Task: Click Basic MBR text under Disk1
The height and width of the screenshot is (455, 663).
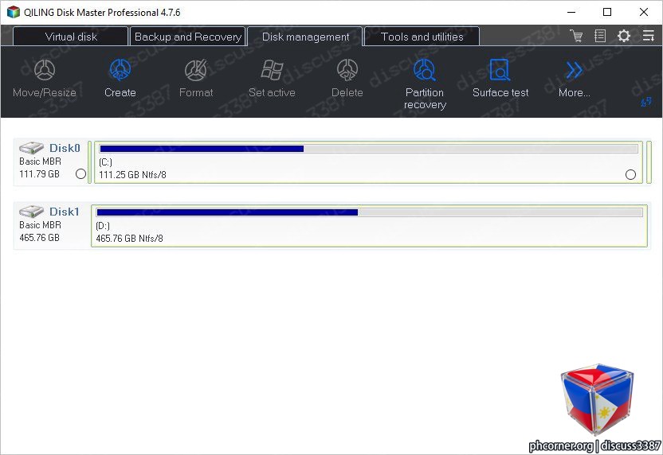Action: click(40, 225)
